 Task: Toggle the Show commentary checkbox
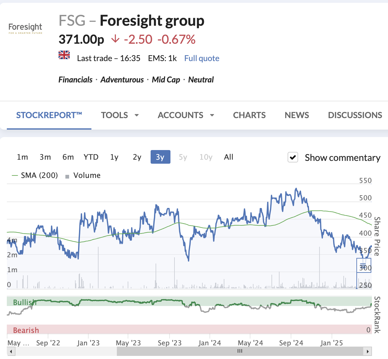click(x=293, y=157)
